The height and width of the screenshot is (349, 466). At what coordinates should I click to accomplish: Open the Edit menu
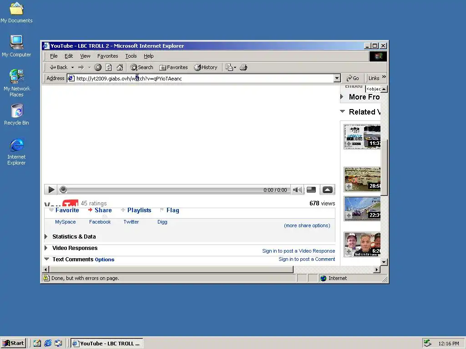tap(69, 56)
